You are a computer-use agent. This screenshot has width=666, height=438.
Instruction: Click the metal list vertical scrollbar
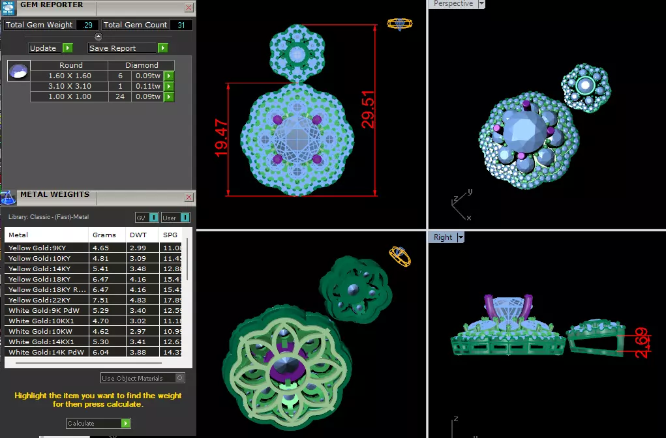[x=187, y=259]
